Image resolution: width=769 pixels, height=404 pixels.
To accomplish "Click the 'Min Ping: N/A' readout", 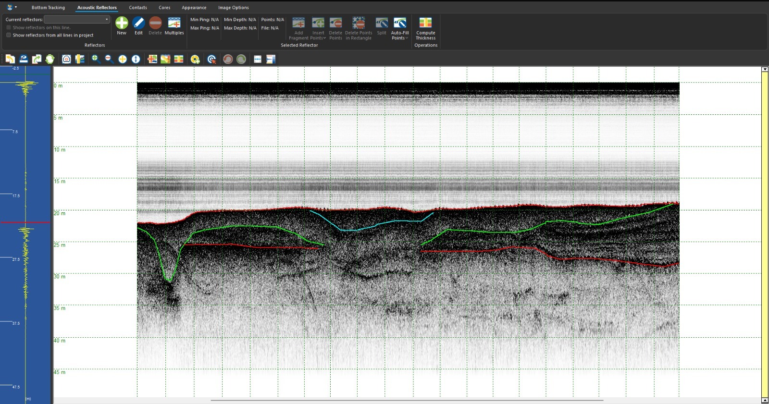I will click(204, 20).
